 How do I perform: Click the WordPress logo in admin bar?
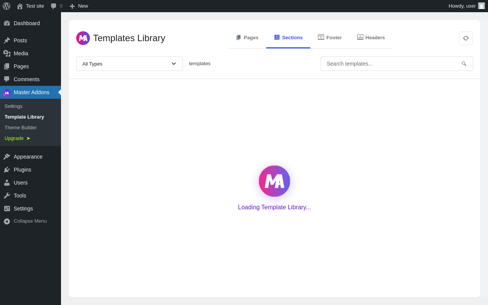point(6,6)
